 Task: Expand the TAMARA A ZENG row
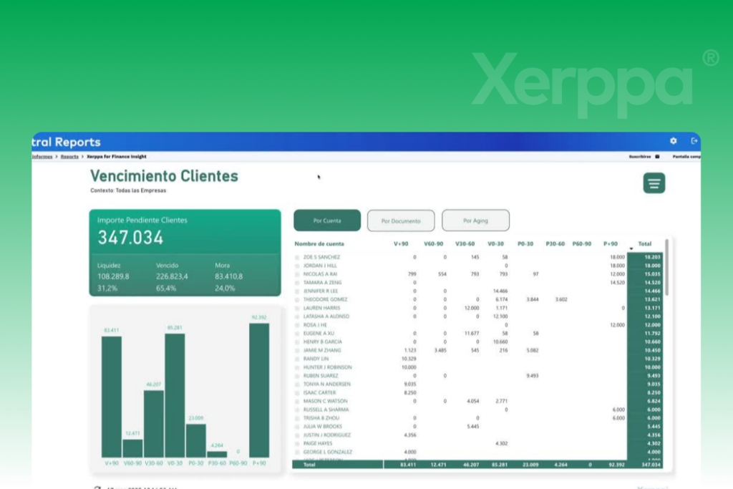(x=297, y=283)
